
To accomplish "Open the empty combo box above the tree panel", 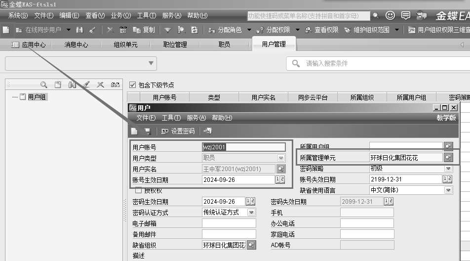I will tap(81, 63).
